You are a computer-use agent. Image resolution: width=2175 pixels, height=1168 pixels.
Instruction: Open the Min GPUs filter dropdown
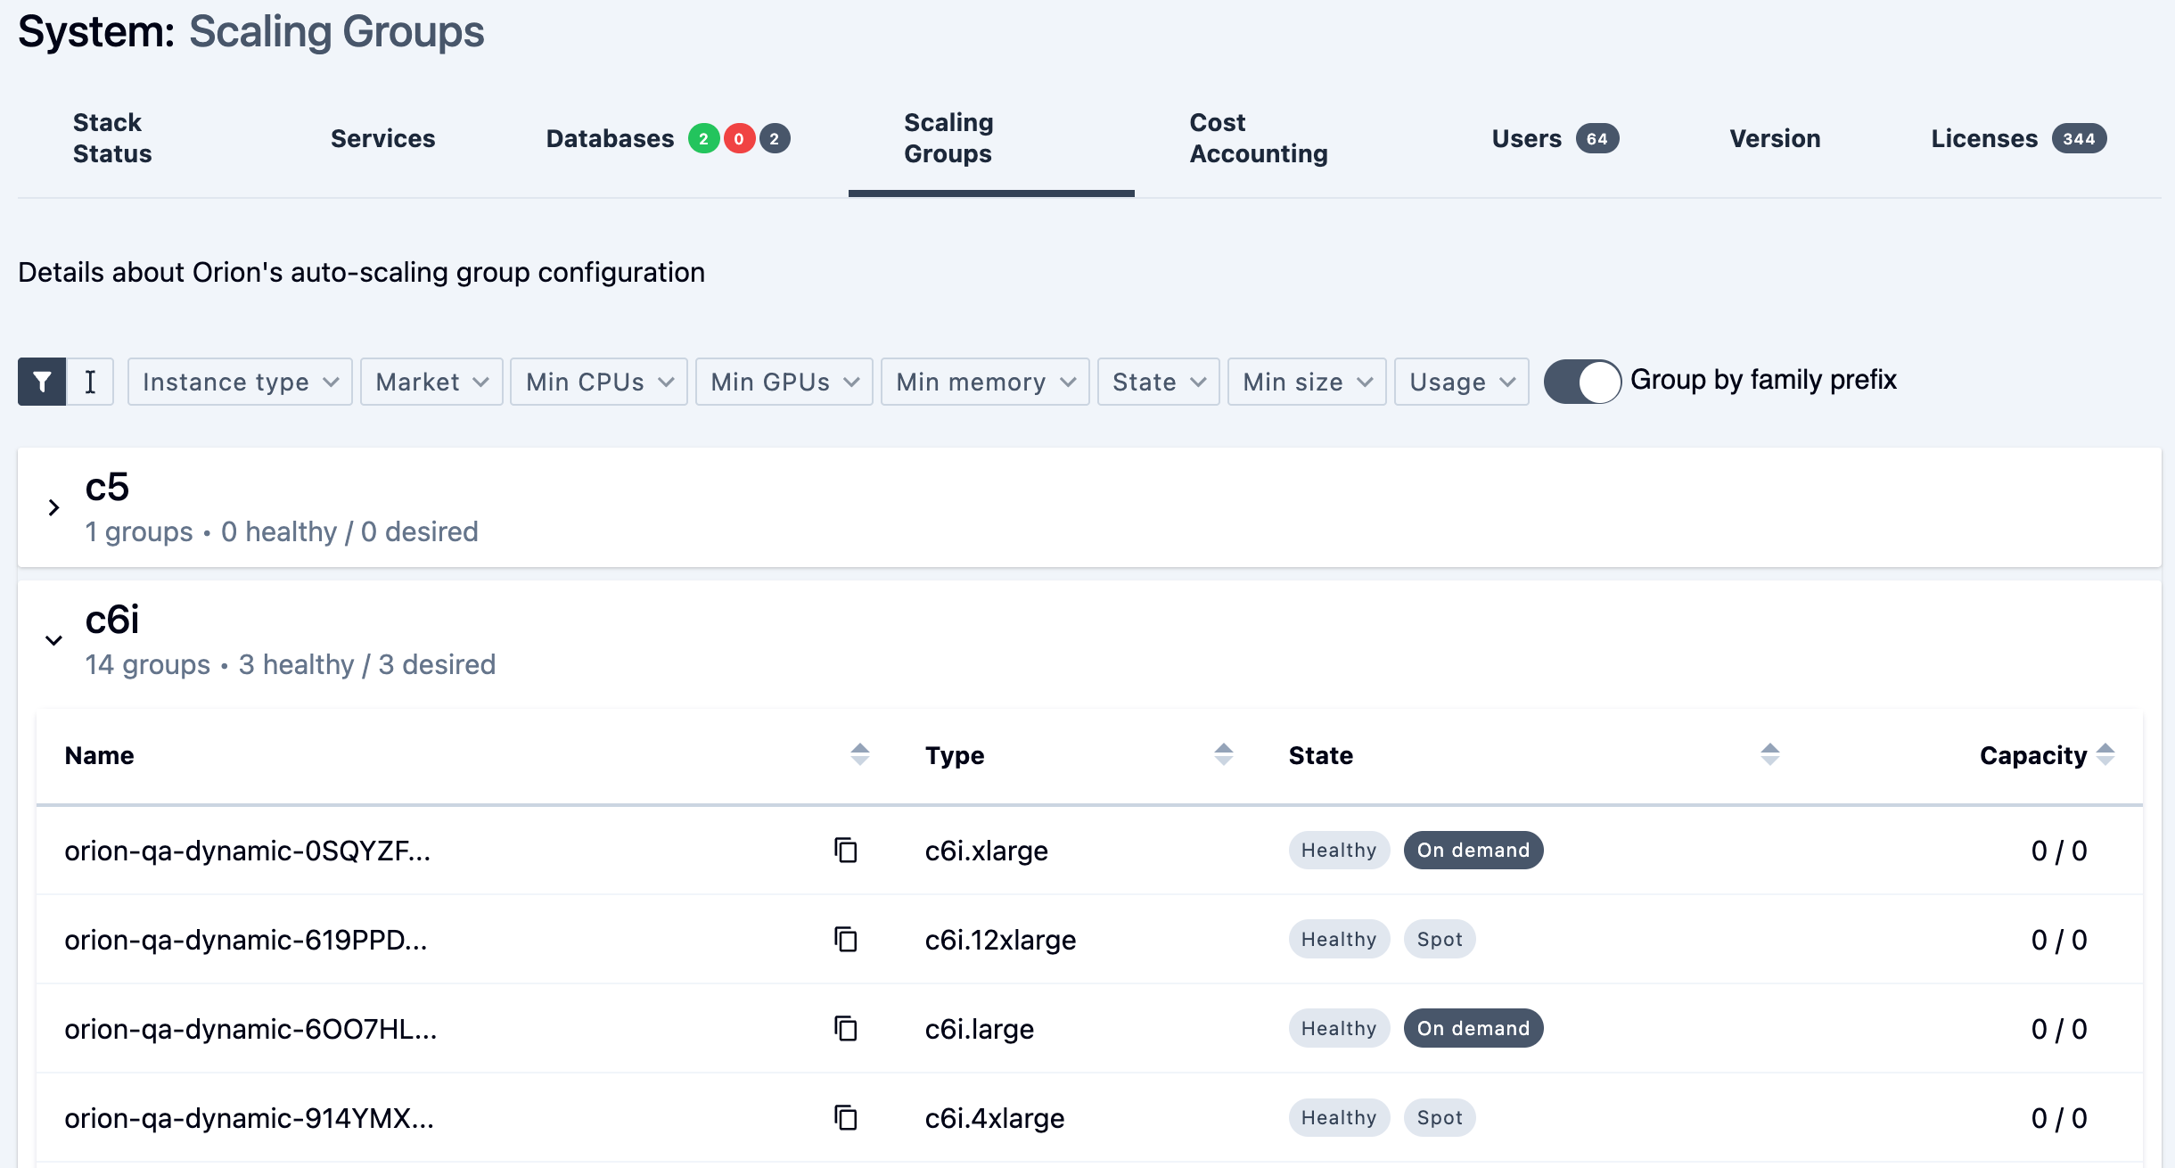tap(784, 382)
